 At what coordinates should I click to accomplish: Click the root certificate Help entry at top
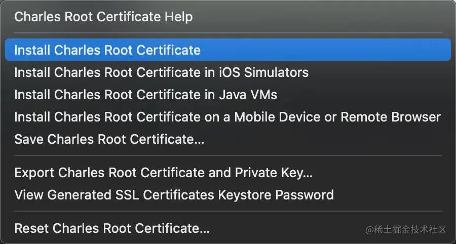tap(227, 17)
